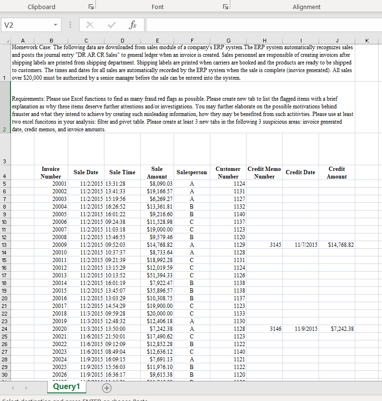382x401 pixels.
Task: Click the Customer Number heading cell
Action: pyautogui.click(x=228, y=173)
